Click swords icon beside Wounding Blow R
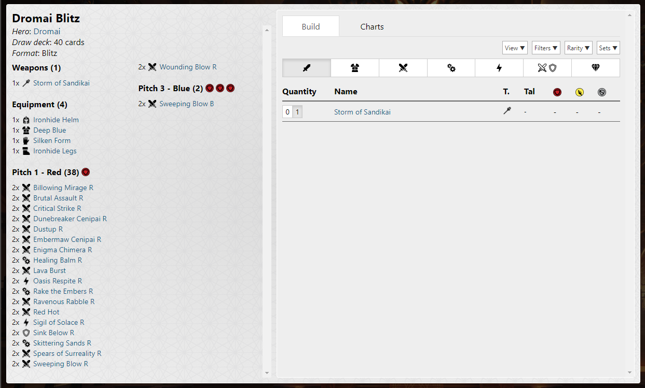Image resolution: width=645 pixels, height=388 pixels. [x=152, y=67]
